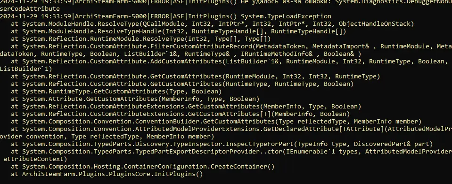Image resolution: width=452 pixels, height=184 pixels.
Task: Click the System.RuntimeType.GetCustomAttributes line
Action: pos(116,91)
